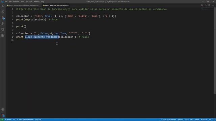Open the Source Control view
216x121 pixels.
click(3, 18)
